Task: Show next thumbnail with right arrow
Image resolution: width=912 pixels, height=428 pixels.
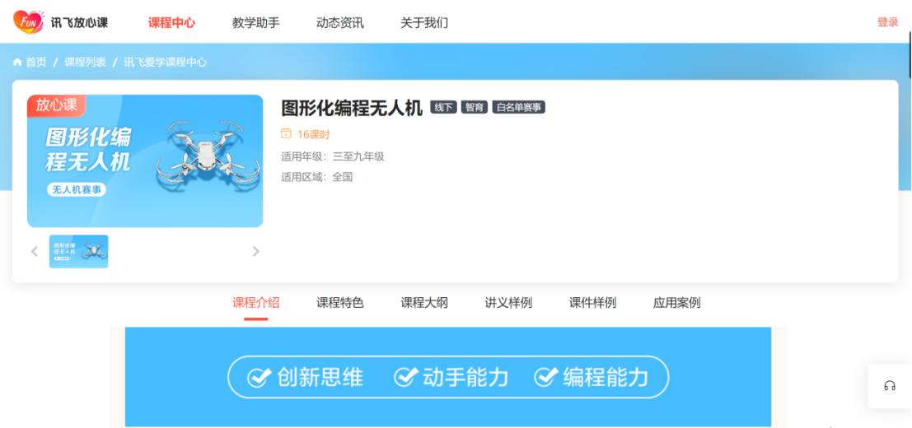Action: click(x=255, y=252)
